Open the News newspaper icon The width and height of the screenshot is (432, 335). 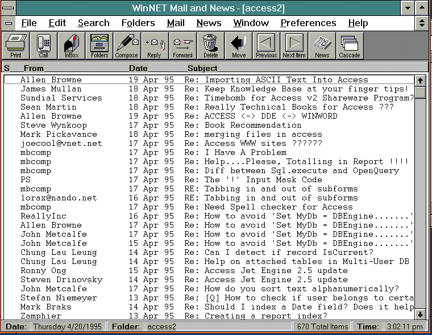(x=322, y=45)
